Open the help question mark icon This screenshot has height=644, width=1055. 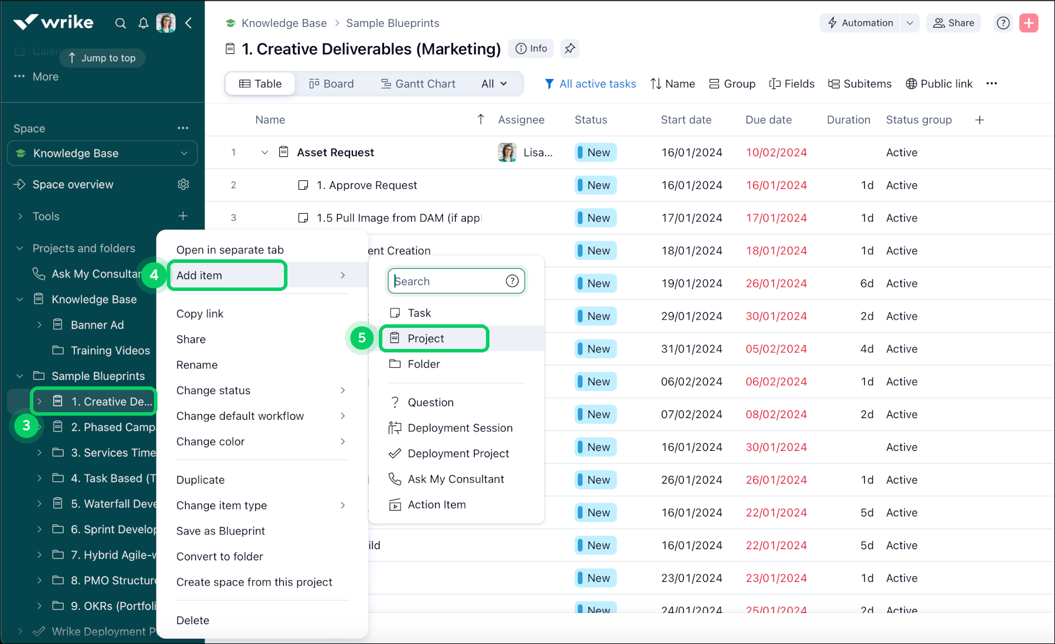(x=1003, y=23)
